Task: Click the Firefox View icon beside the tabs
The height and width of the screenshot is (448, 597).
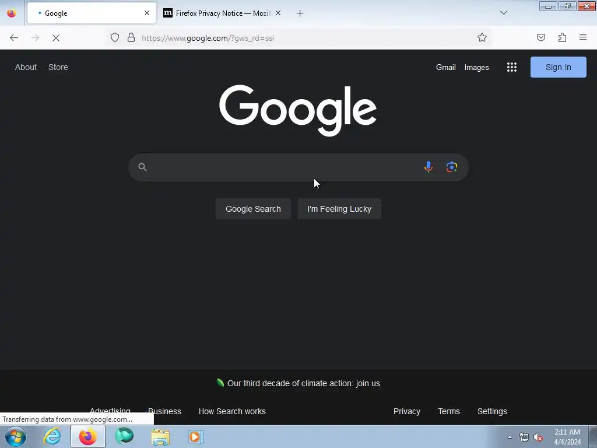Action: [12, 13]
